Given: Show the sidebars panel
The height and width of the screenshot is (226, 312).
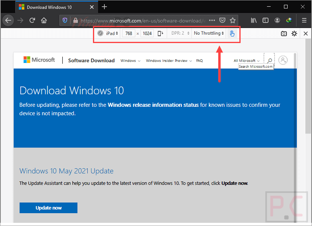Looking at the screenshot, I should [x=265, y=20].
